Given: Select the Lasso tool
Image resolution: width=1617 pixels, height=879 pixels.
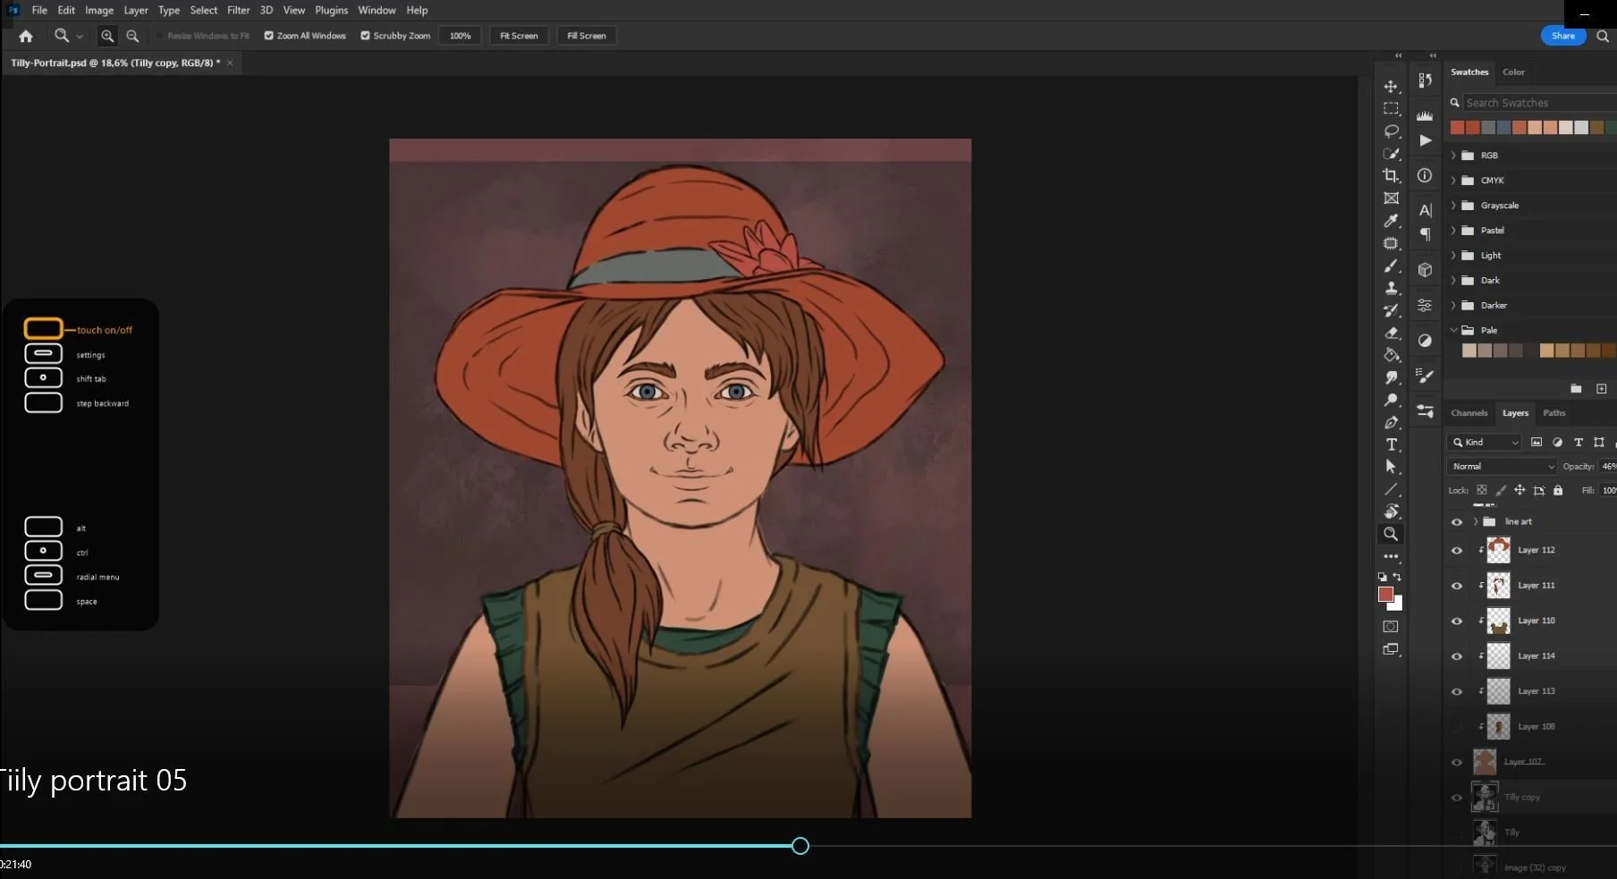Looking at the screenshot, I should click(x=1391, y=131).
